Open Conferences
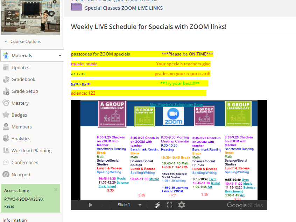296x222 pixels. coord(25,162)
